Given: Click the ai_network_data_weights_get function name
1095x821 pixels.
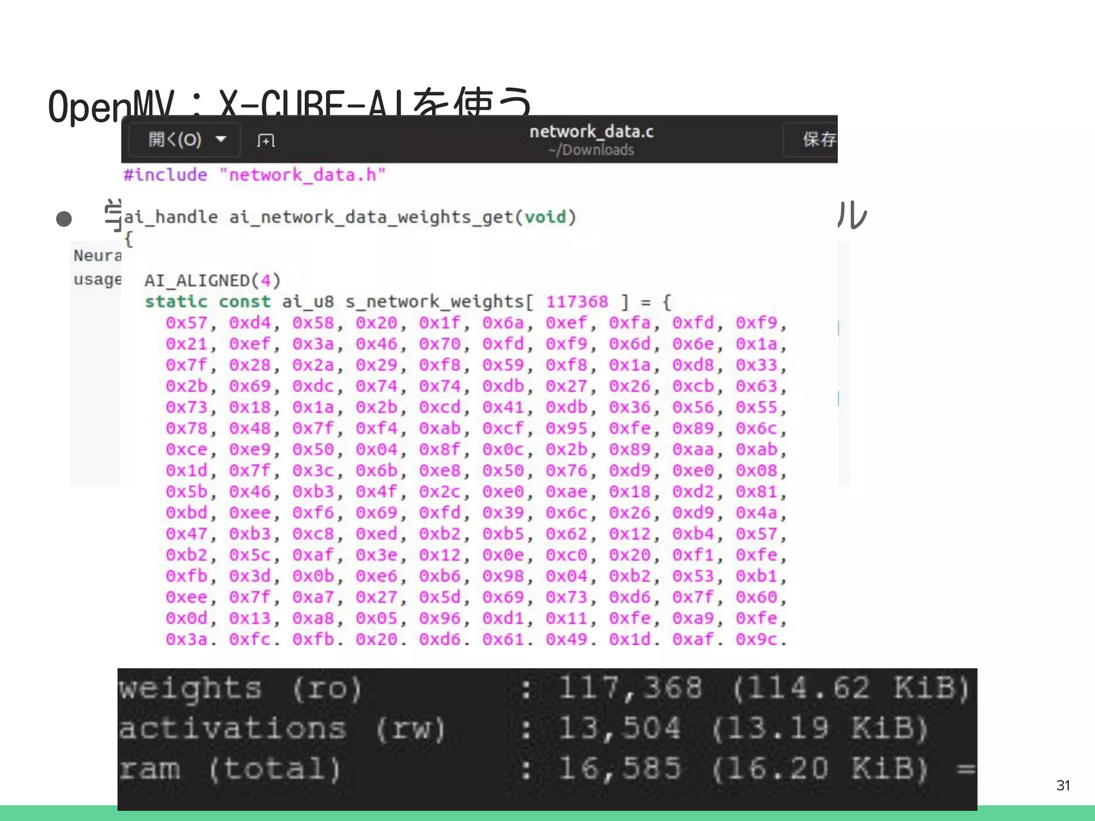Looking at the screenshot, I should 371,217.
